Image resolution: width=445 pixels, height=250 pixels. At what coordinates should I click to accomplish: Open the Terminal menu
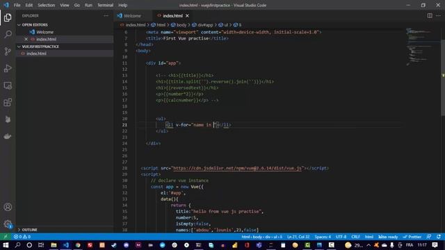click(x=105, y=5)
